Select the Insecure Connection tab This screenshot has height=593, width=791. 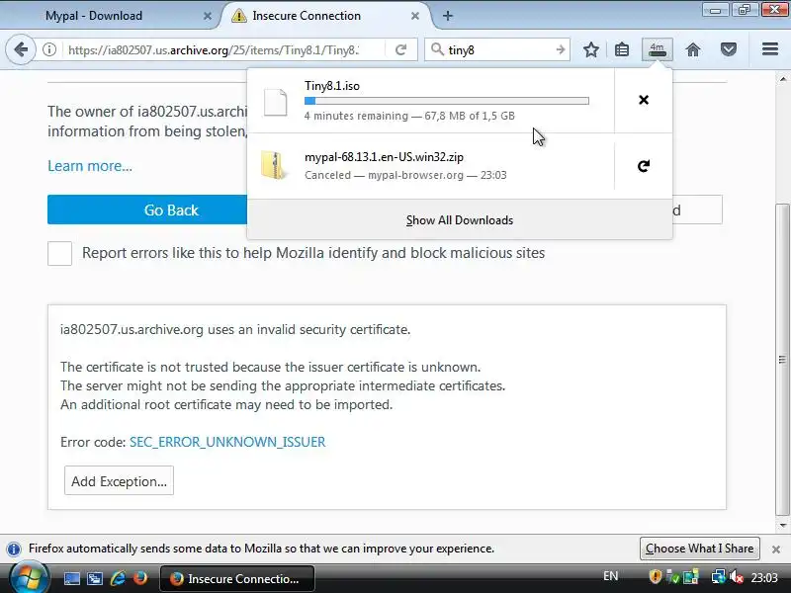click(x=325, y=16)
